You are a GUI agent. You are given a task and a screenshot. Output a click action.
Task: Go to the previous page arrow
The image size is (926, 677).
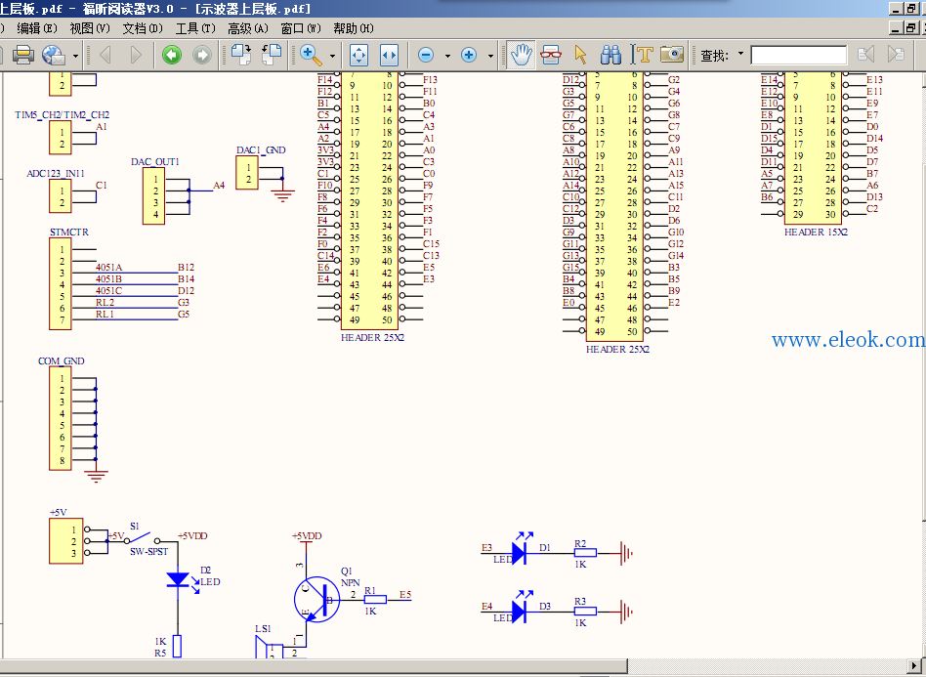tap(105, 55)
